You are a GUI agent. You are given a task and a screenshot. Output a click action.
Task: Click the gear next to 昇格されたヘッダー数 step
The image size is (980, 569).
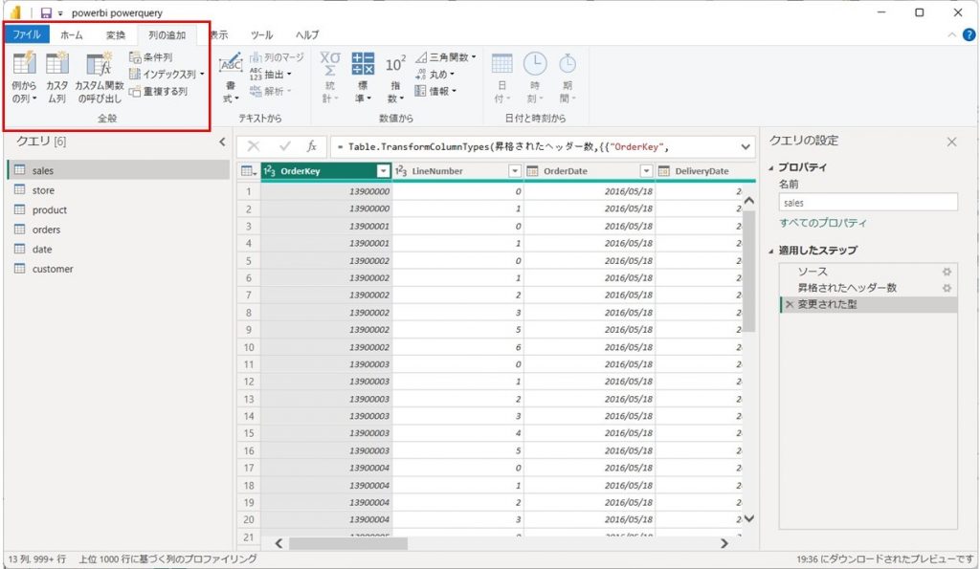coord(947,289)
